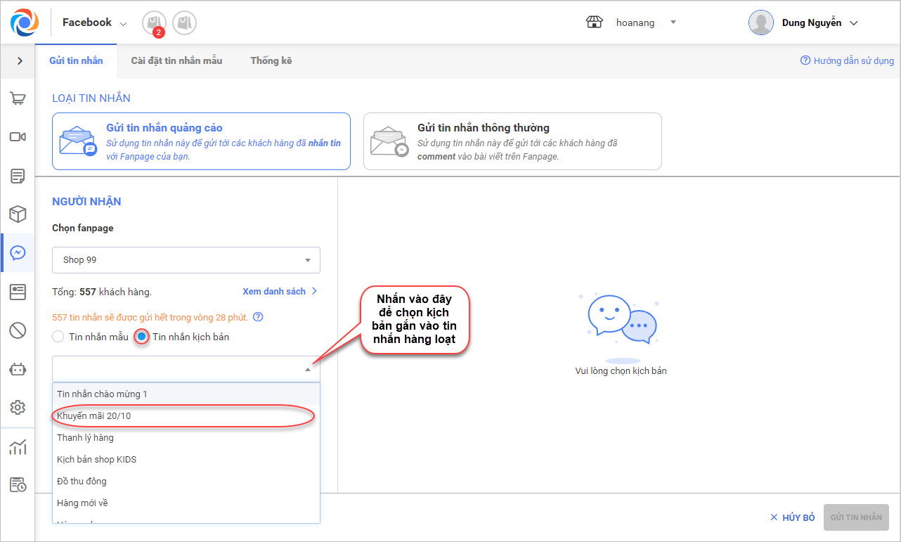Click the HỦY BỎ button

(x=792, y=517)
